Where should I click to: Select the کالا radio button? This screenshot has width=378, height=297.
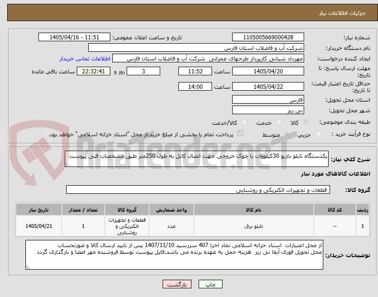coord(306,122)
